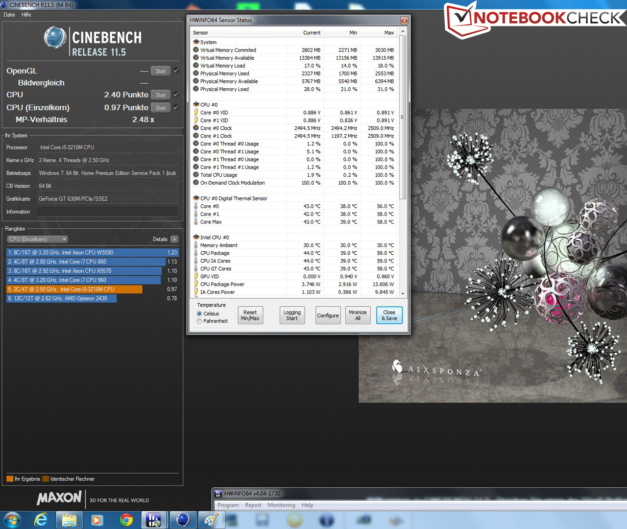Viewport: 627px width, 529px height.
Task: Click the sensor list scroll down arrow
Action: point(403,293)
